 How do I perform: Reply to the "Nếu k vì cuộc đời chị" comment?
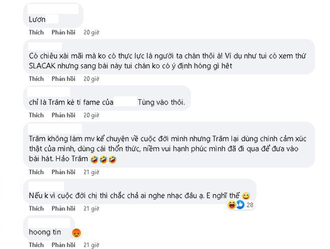click(64, 209)
